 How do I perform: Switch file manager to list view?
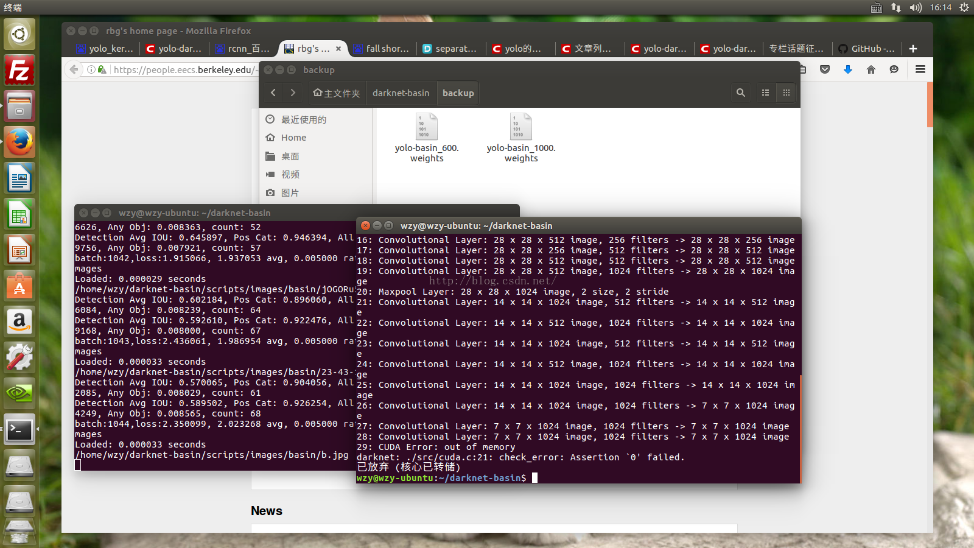(x=765, y=93)
